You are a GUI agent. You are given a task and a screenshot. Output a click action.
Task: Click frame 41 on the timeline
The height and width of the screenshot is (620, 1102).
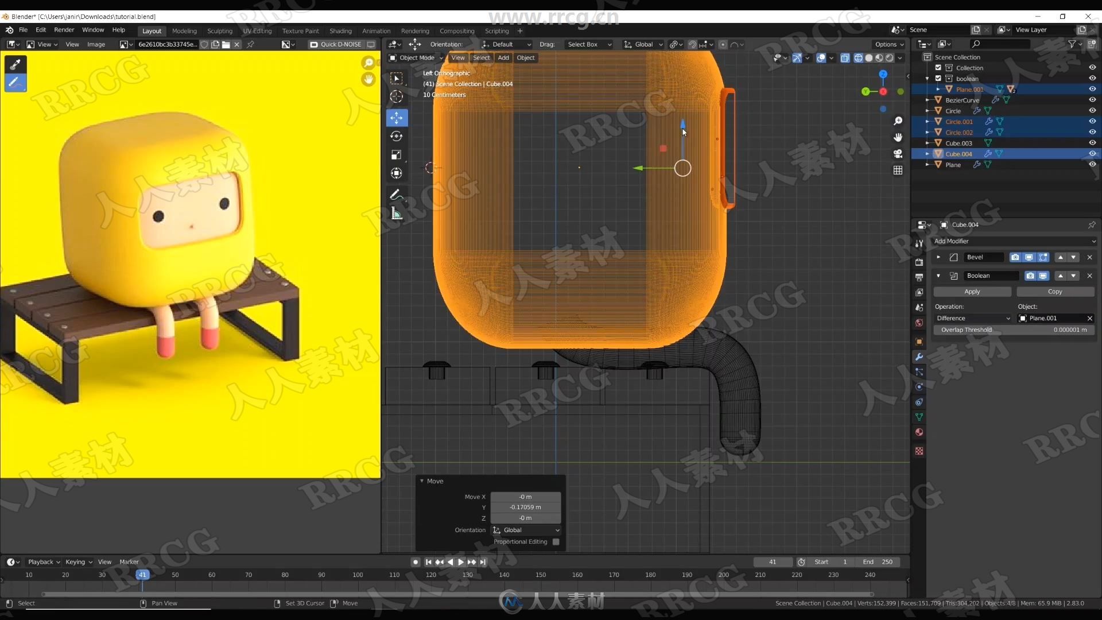142,575
